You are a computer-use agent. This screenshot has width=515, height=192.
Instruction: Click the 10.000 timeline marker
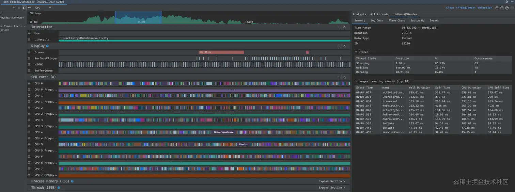(x=249, y=22)
